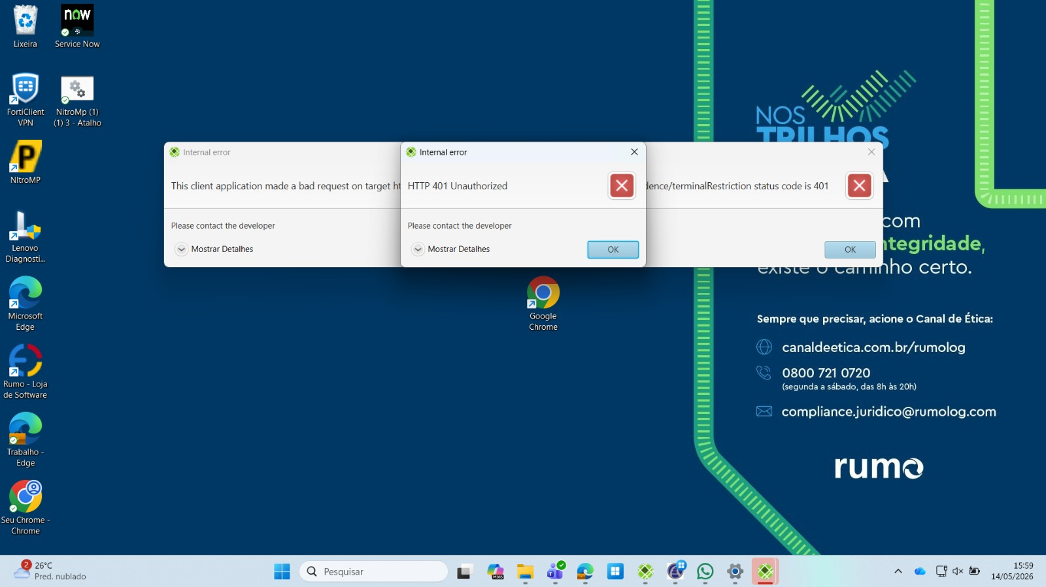Show hidden system tray icons
This screenshot has height=587, width=1046.
tap(898, 571)
